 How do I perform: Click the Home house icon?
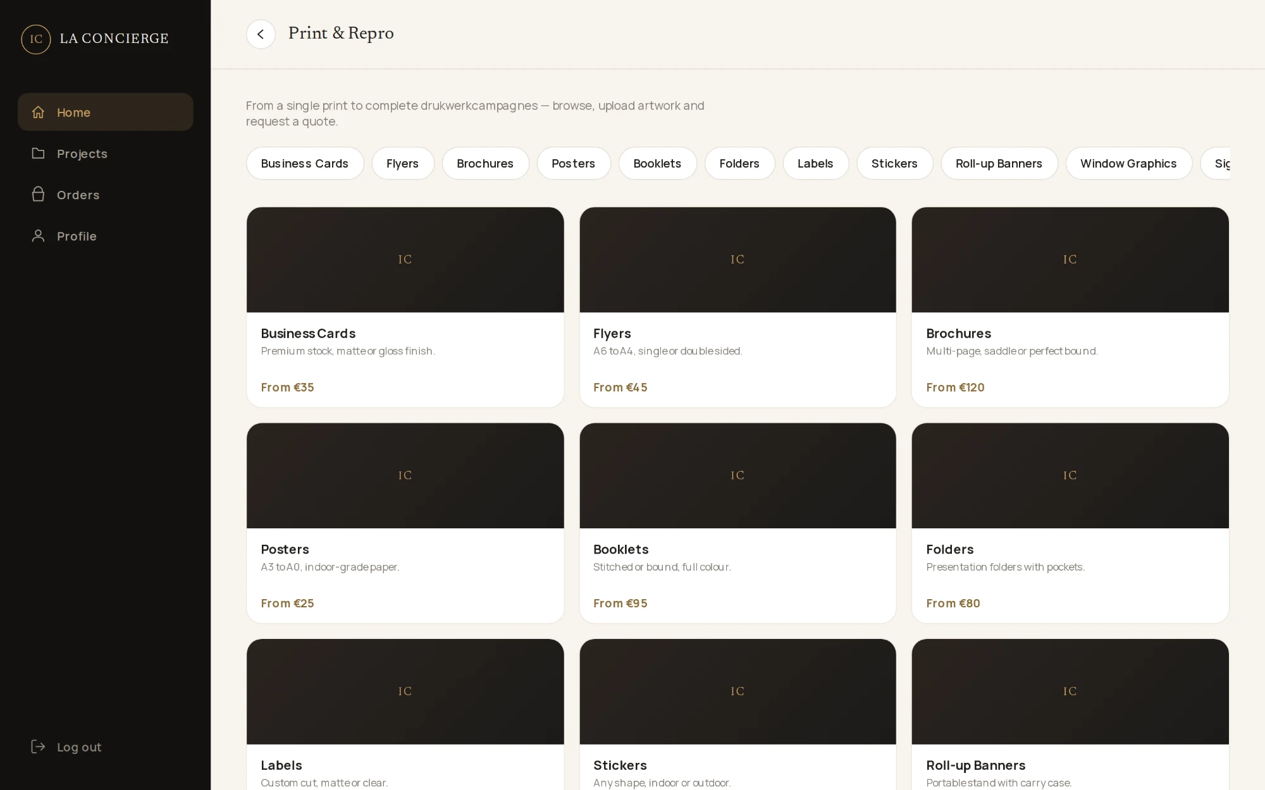pos(39,112)
